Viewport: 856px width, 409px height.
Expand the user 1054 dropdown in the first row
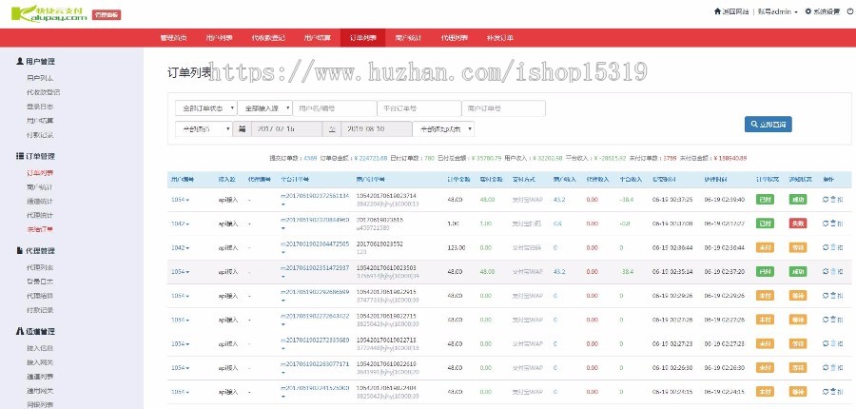(180, 200)
